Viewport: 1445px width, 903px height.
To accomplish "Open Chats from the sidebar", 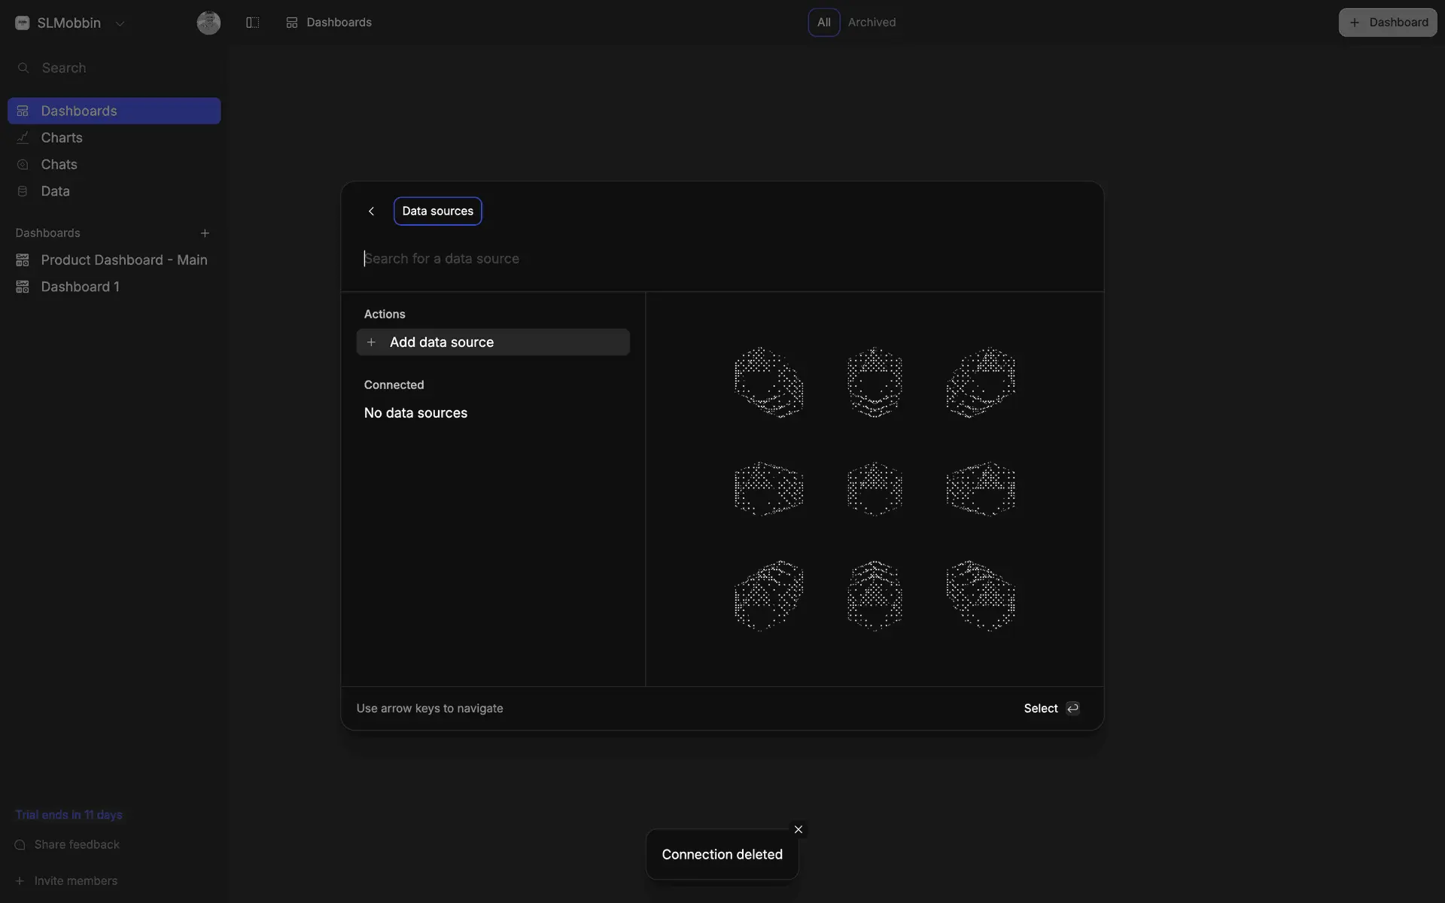I will click(59, 164).
